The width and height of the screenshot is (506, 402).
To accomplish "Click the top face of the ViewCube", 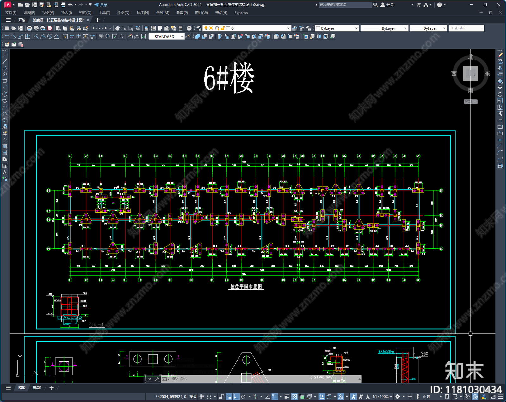I will tap(471, 73).
